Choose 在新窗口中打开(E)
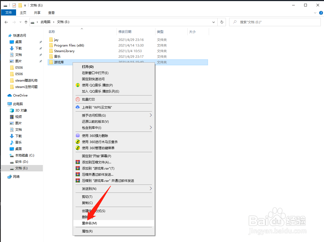The width and height of the screenshot is (324, 242). pos(114,73)
